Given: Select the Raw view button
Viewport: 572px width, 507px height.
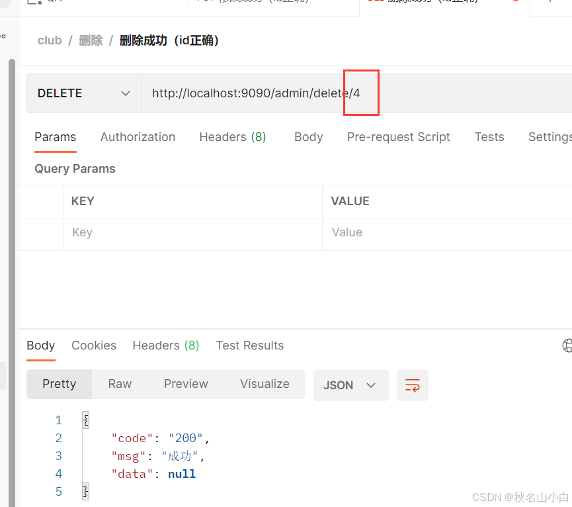Looking at the screenshot, I should 120,384.
